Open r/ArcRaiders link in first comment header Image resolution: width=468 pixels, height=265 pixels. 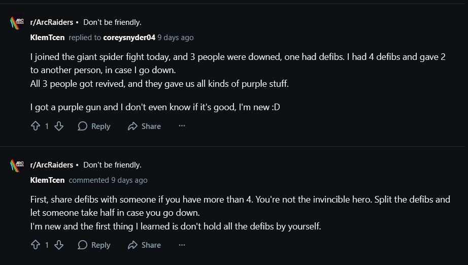point(52,22)
